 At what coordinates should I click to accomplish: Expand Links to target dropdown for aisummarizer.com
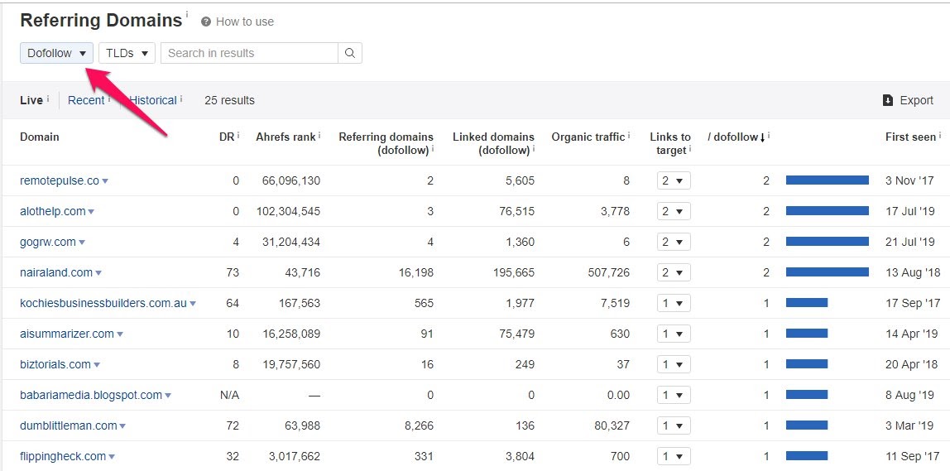674,334
